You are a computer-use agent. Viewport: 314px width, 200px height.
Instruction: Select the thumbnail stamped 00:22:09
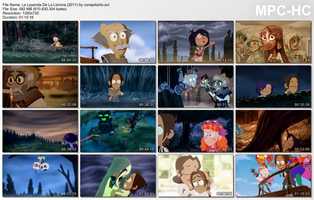click(x=40, y=87)
